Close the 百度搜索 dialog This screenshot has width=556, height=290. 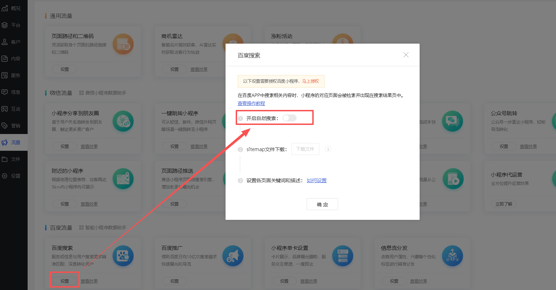pos(406,55)
